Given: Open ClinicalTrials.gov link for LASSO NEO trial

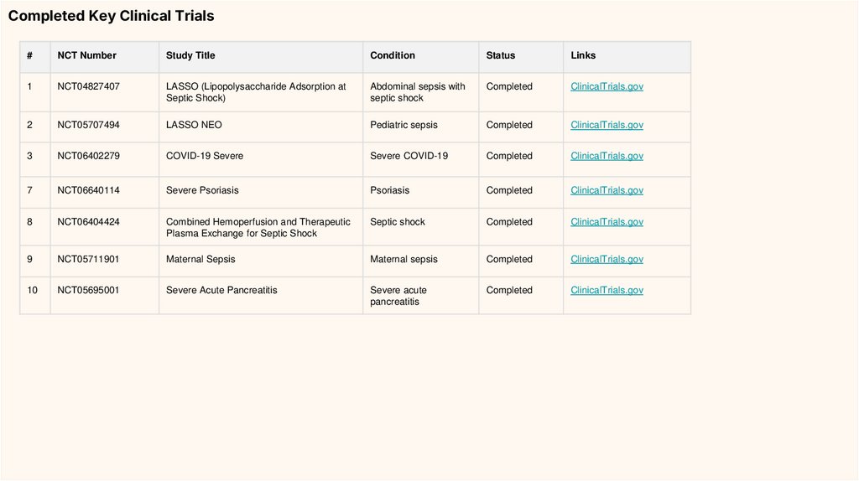Looking at the screenshot, I should 607,125.
